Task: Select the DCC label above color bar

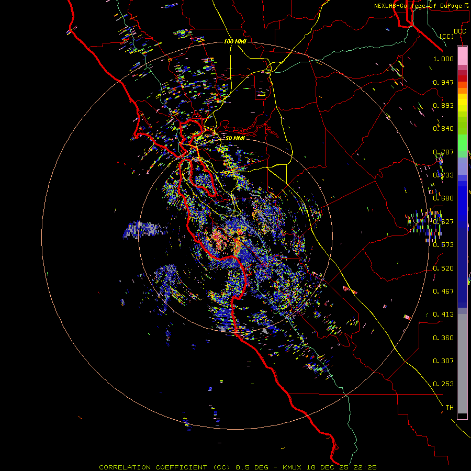Action: click(x=459, y=31)
